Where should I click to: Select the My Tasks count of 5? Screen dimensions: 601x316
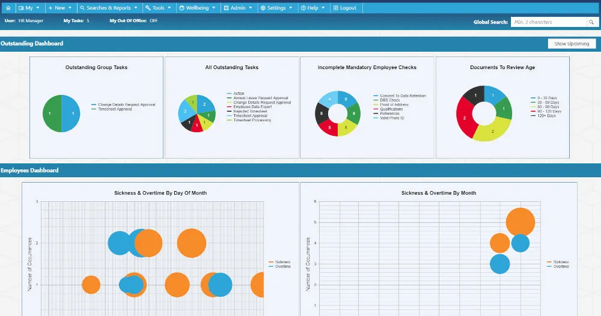click(x=88, y=20)
